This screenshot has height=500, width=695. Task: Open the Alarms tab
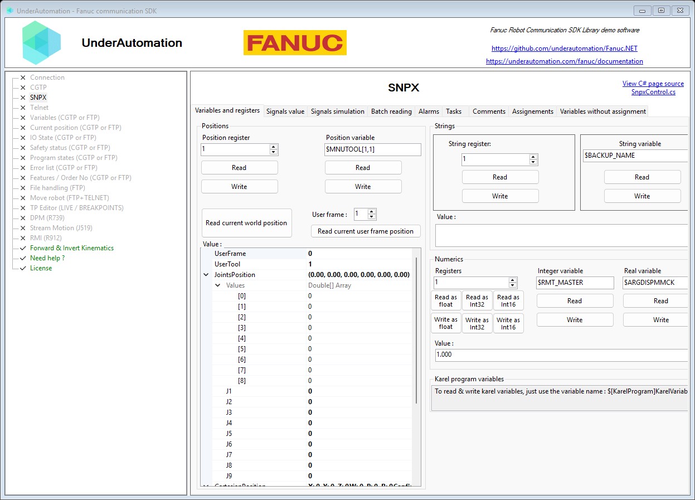click(429, 111)
